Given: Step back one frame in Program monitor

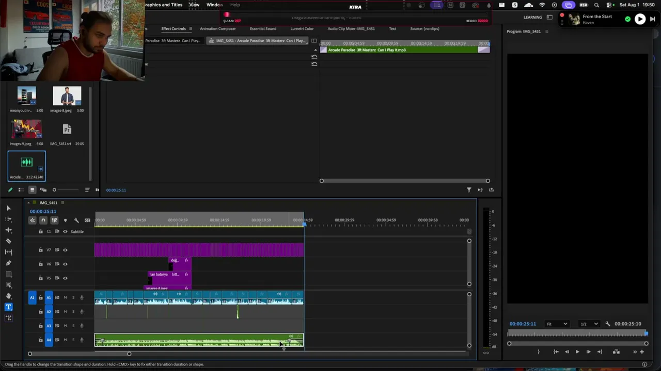Looking at the screenshot, I should coord(567,352).
